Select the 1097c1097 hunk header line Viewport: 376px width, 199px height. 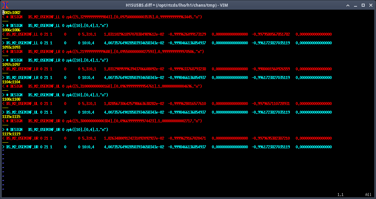(x=11, y=65)
